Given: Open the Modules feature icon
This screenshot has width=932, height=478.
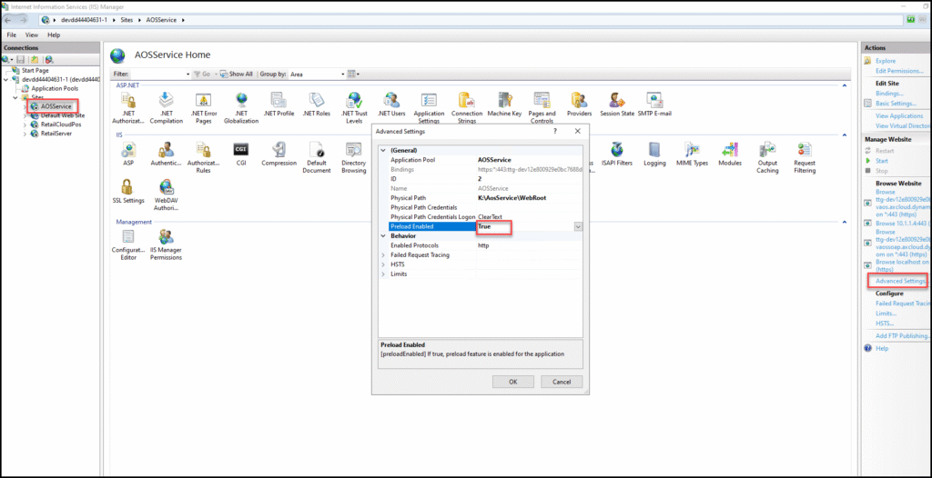Looking at the screenshot, I should tap(729, 154).
